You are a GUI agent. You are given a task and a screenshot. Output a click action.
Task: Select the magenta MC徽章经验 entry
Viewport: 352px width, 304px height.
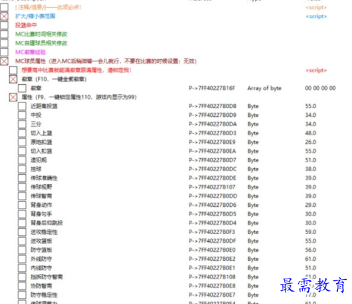tap(31, 52)
